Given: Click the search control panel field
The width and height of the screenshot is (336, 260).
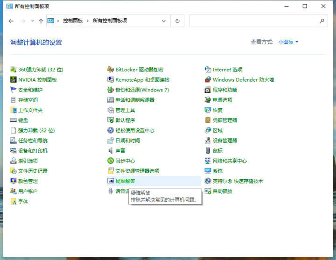Looking at the screenshot, I should pyautogui.click(x=259, y=21).
